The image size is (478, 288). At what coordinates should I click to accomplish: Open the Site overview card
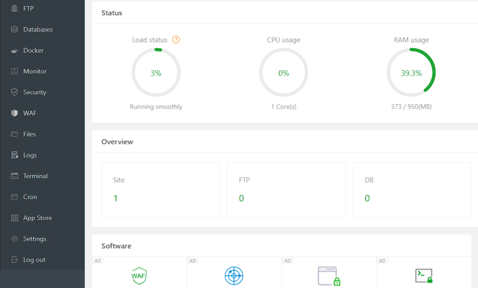click(161, 189)
